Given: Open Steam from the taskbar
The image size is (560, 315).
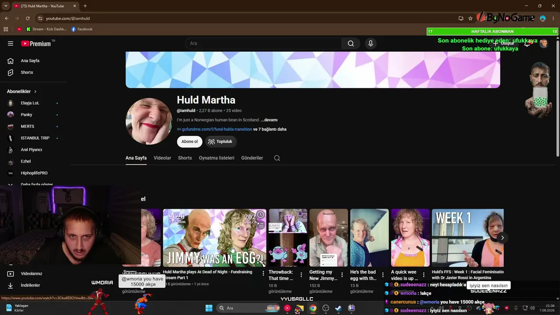Looking at the screenshot, I should (338, 308).
